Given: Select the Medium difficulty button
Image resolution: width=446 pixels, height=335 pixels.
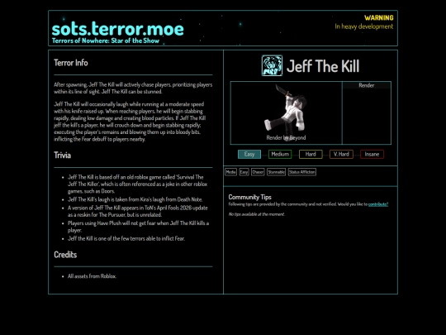Looking at the screenshot, I should coord(280,154).
